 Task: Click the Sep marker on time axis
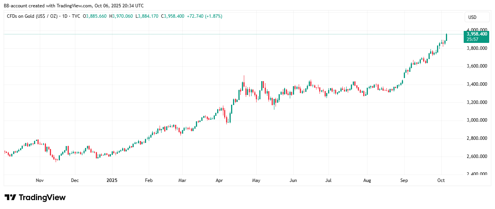coord(404,180)
